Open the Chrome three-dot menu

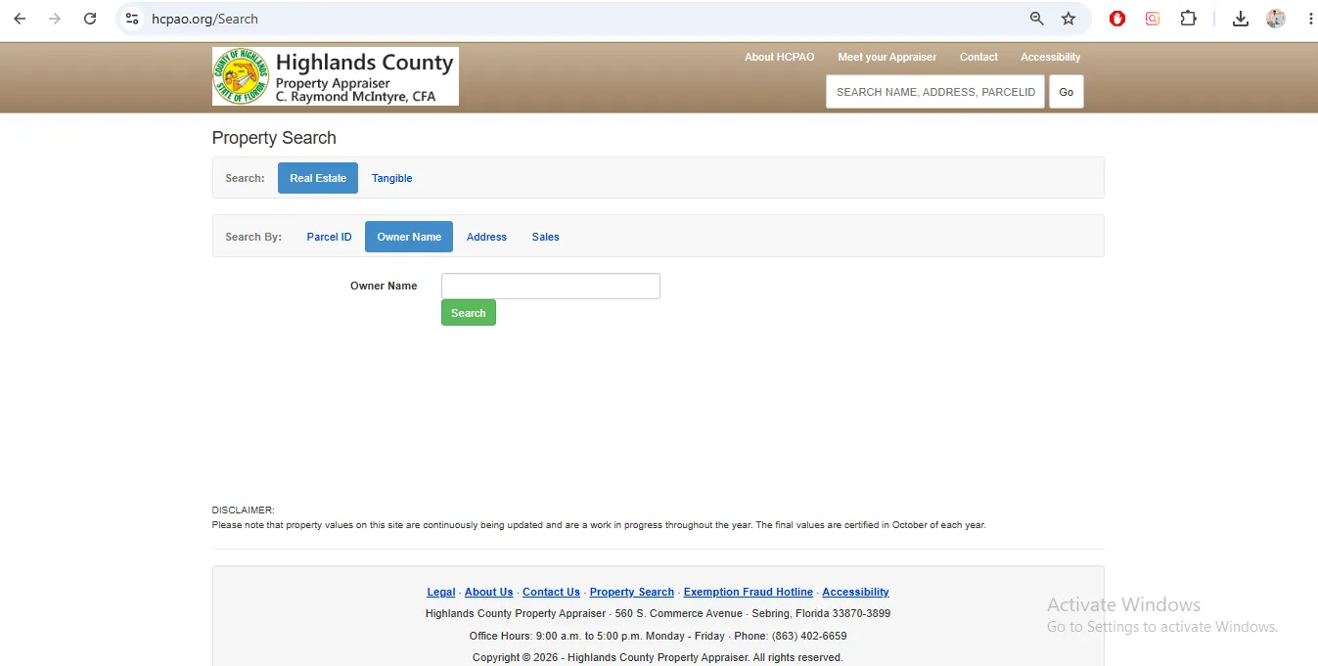(x=1310, y=19)
